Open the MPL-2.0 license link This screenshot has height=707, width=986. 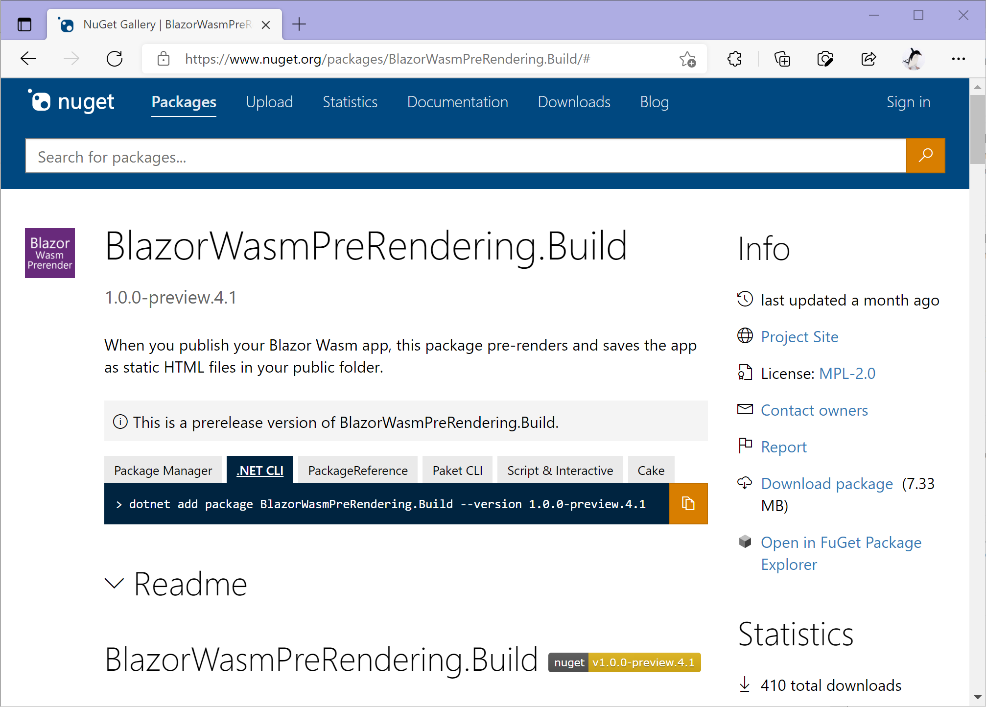[x=846, y=373]
